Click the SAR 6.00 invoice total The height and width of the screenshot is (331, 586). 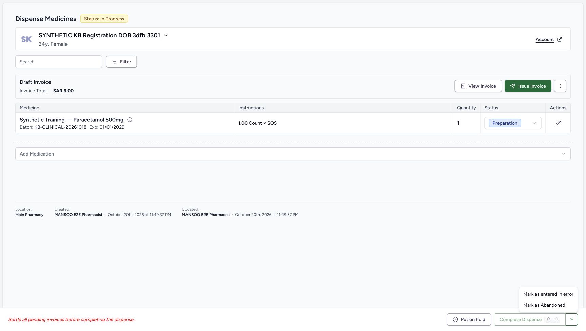click(63, 91)
